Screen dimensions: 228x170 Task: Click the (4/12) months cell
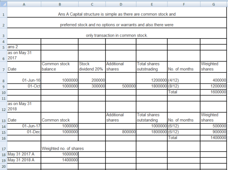pyautogui.click(x=184, y=78)
